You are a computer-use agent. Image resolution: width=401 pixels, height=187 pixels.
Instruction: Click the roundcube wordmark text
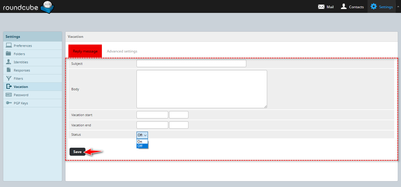21,7
